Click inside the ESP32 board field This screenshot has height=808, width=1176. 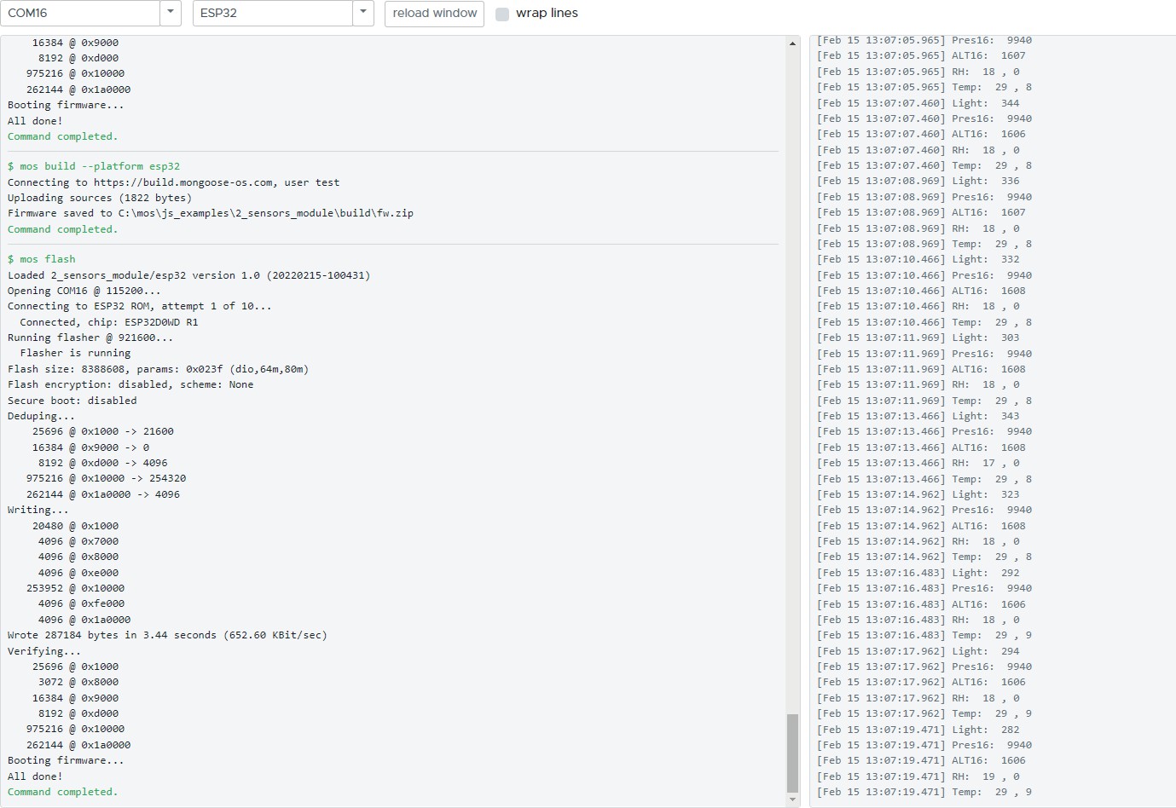(272, 13)
